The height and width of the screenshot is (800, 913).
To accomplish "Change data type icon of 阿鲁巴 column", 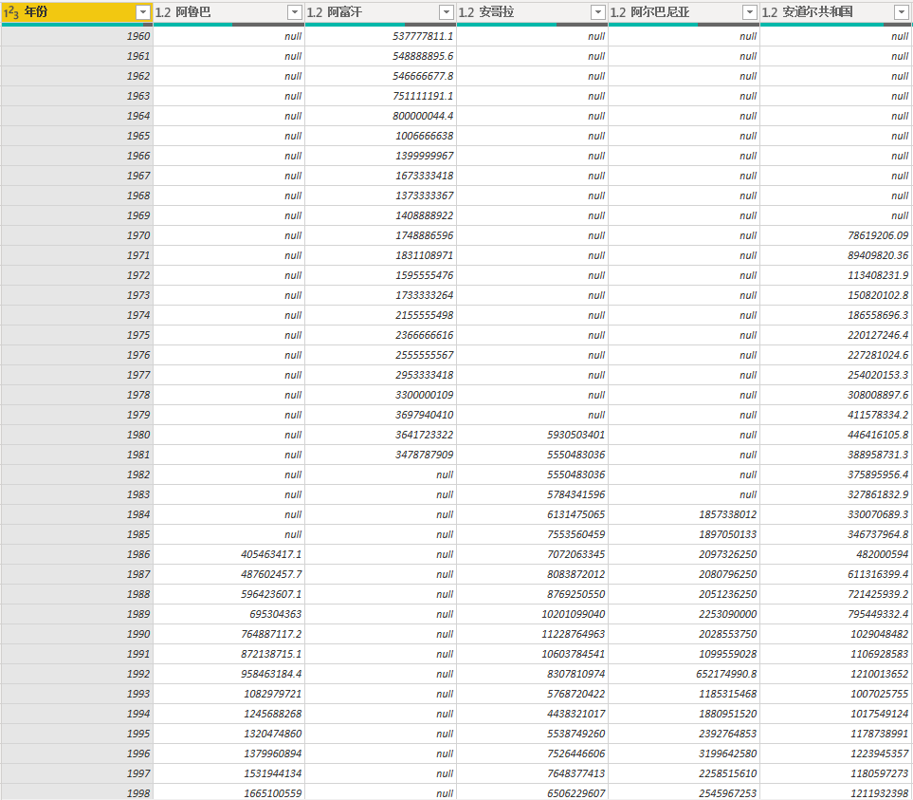I will [x=163, y=12].
